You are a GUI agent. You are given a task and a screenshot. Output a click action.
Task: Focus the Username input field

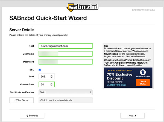tap(66, 54)
